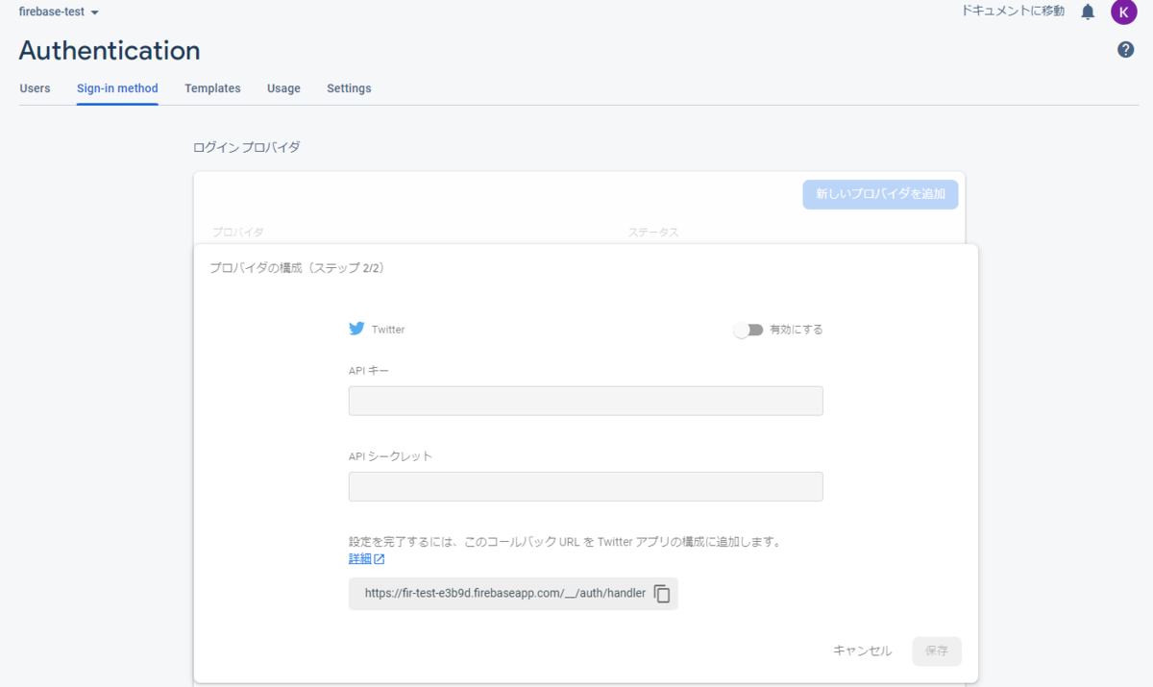Click ドキュメントに移動 link
The image size is (1153, 687).
point(1013,12)
